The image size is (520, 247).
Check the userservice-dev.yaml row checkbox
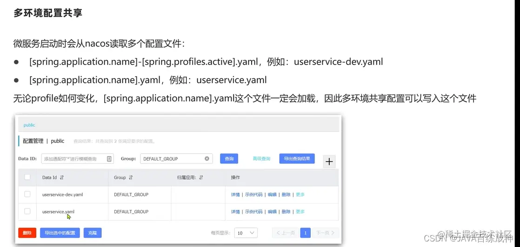tap(27, 195)
